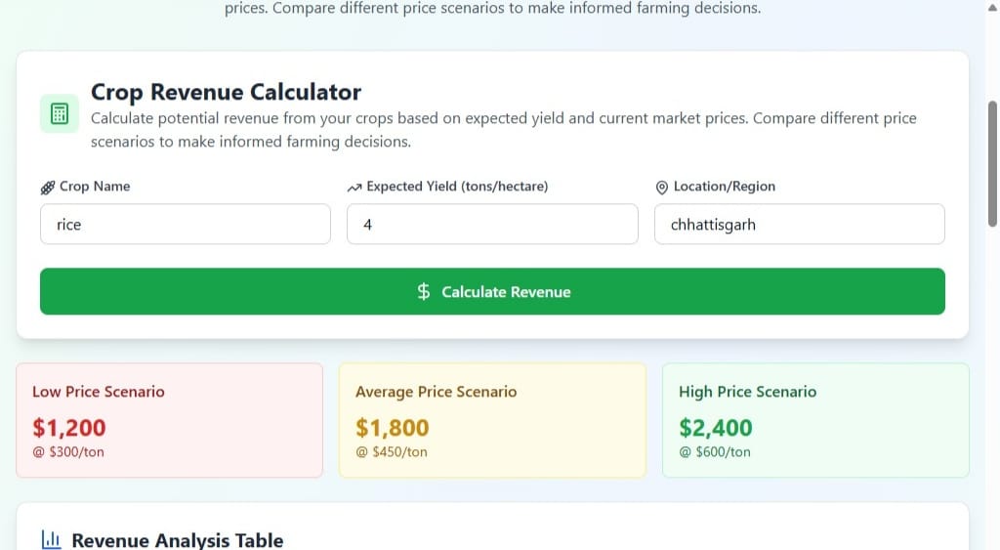
Task: Click the dollar sign icon on Calculate button
Action: click(x=424, y=292)
